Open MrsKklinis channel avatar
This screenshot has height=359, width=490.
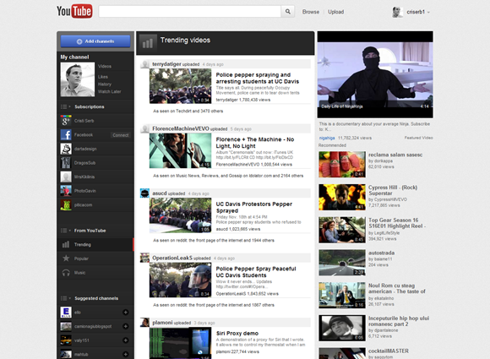[66, 177]
